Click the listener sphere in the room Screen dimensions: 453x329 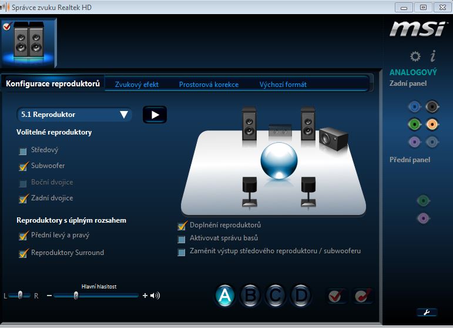click(278, 160)
